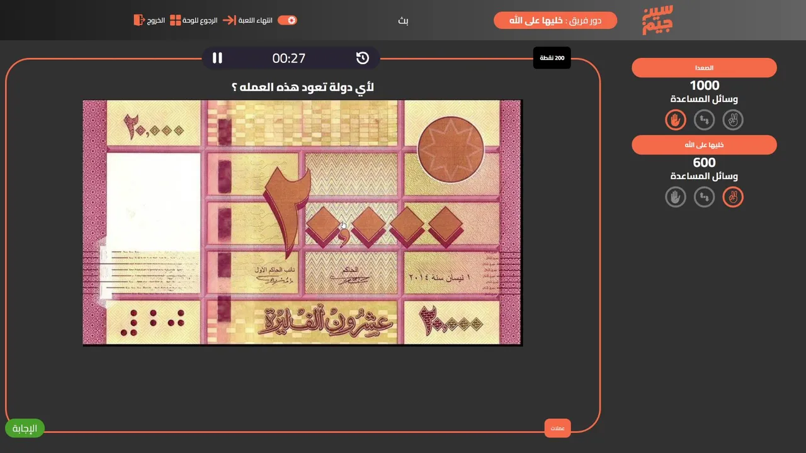Open the banknote image
This screenshot has height=453, width=806.
[x=302, y=223]
